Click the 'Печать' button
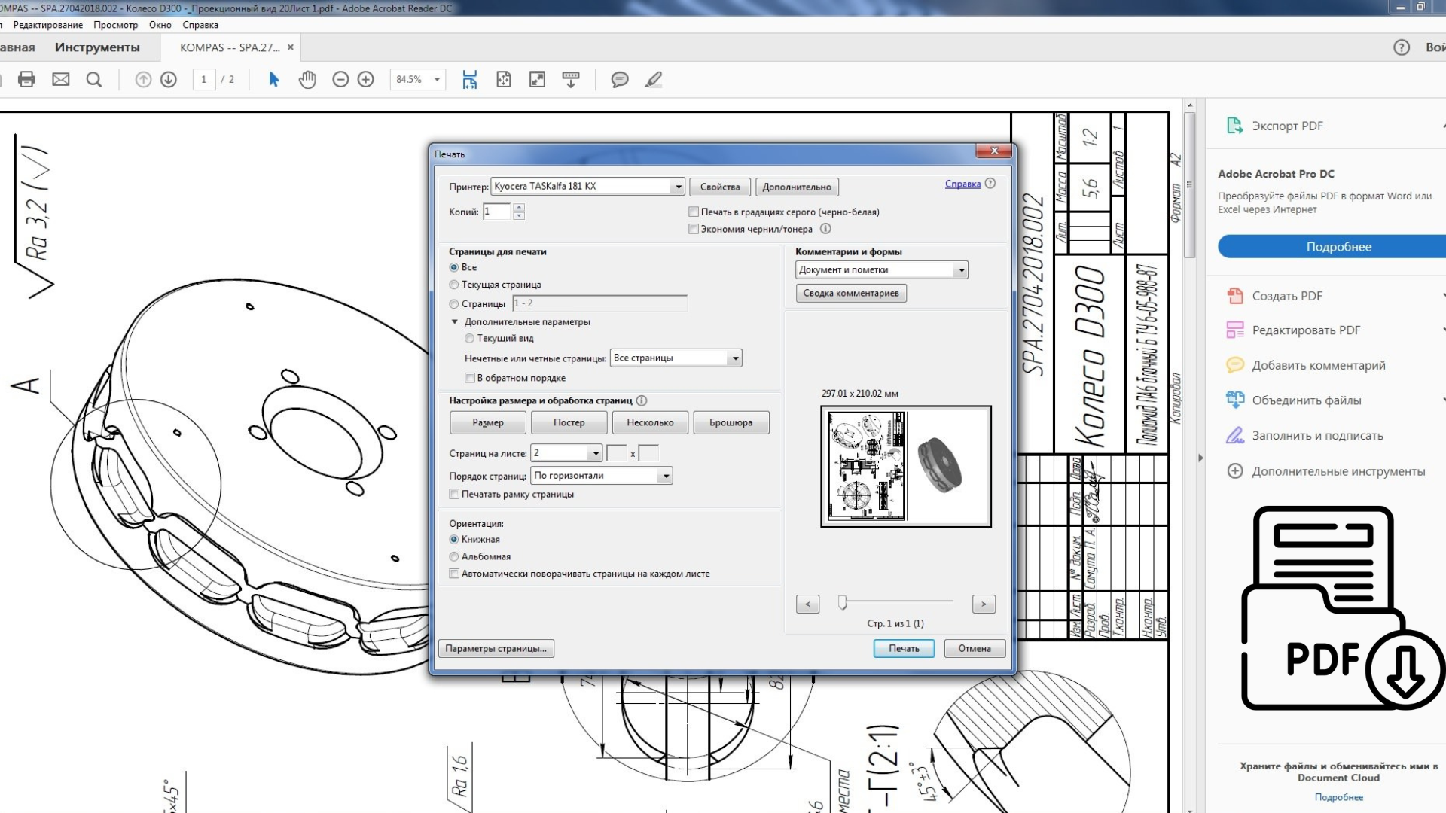 [904, 648]
